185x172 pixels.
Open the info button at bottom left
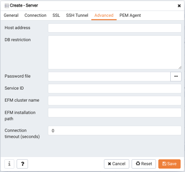point(9,164)
